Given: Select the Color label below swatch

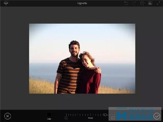Looking at the screenshot, I should pos(49,119).
